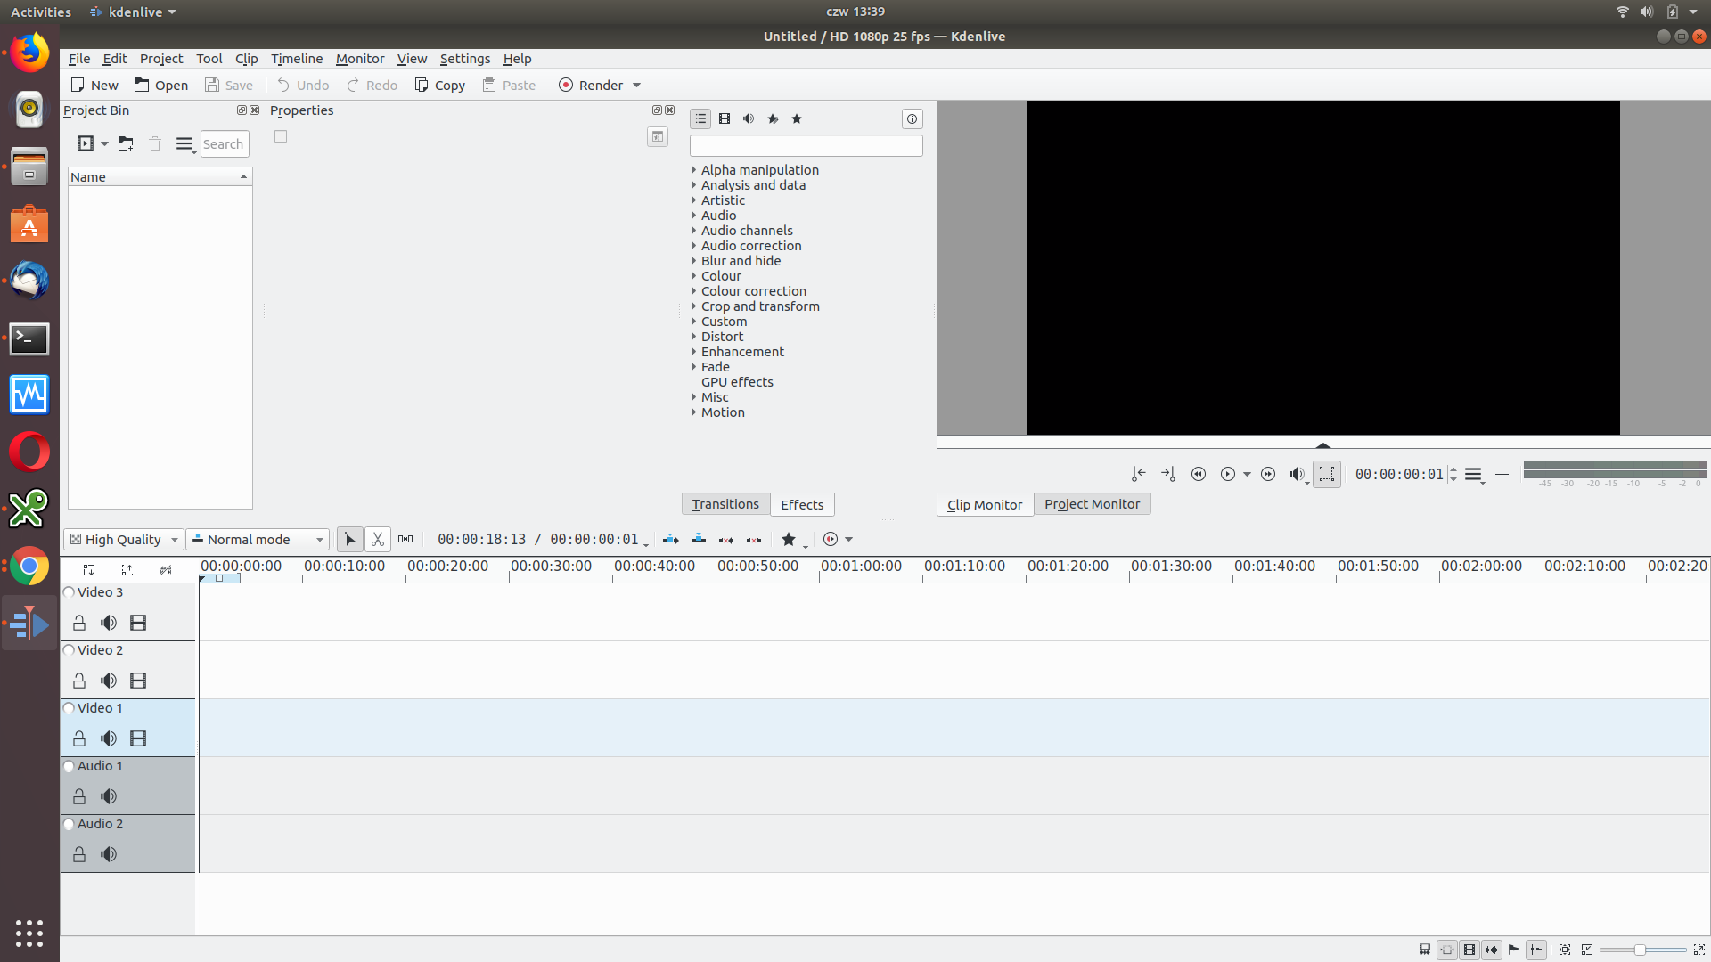Image resolution: width=1711 pixels, height=962 pixels.
Task: Show effect description info icon
Action: tap(912, 118)
